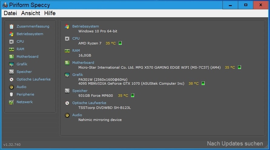Open the CPU heading link in summary

[76, 38]
